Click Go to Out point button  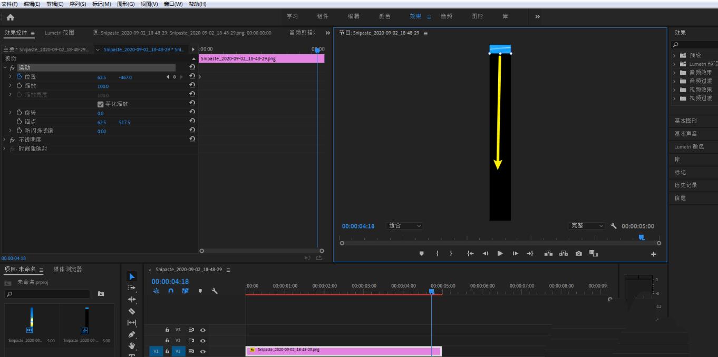[530, 253]
